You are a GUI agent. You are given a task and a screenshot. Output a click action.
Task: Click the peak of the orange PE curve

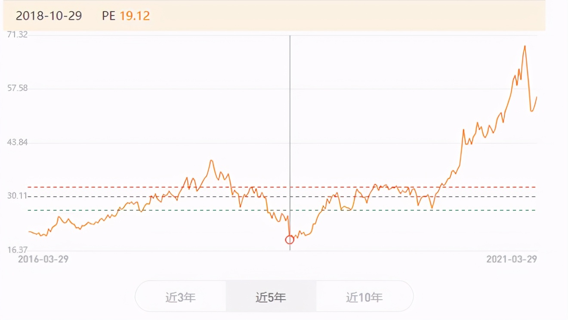pyautogui.click(x=525, y=45)
